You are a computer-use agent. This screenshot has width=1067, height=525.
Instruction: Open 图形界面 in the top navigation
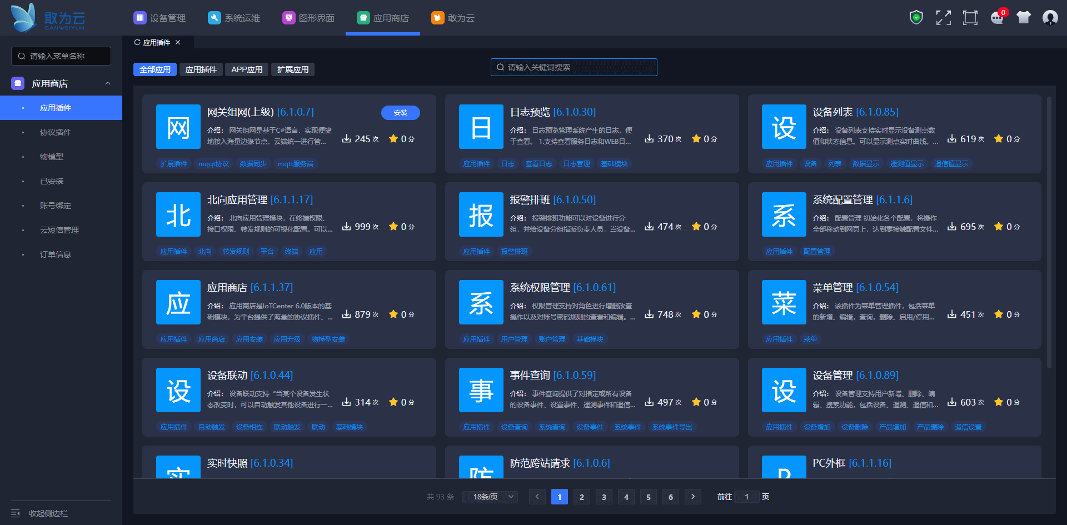coord(308,18)
